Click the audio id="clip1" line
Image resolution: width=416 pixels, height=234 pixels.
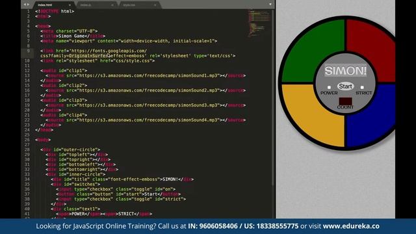click(x=64, y=71)
